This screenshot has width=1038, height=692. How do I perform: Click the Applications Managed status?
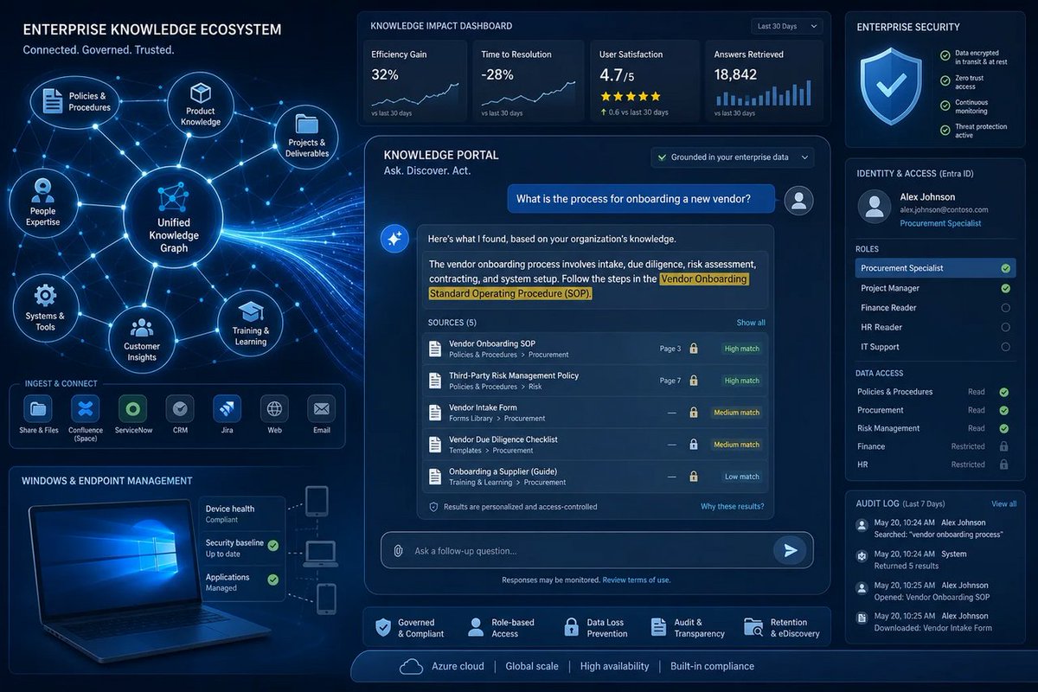(x=241, y=582)
